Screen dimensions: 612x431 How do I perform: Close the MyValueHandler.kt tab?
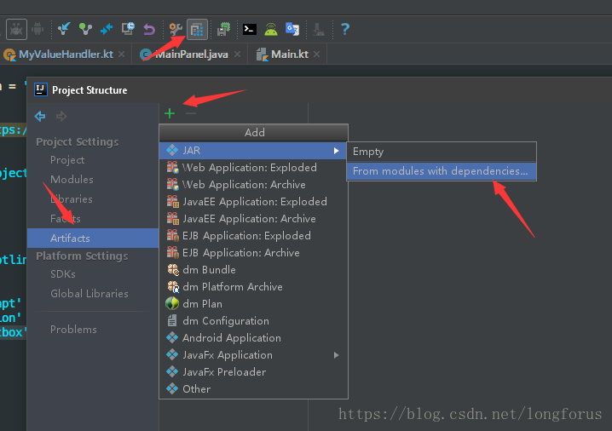121,55
